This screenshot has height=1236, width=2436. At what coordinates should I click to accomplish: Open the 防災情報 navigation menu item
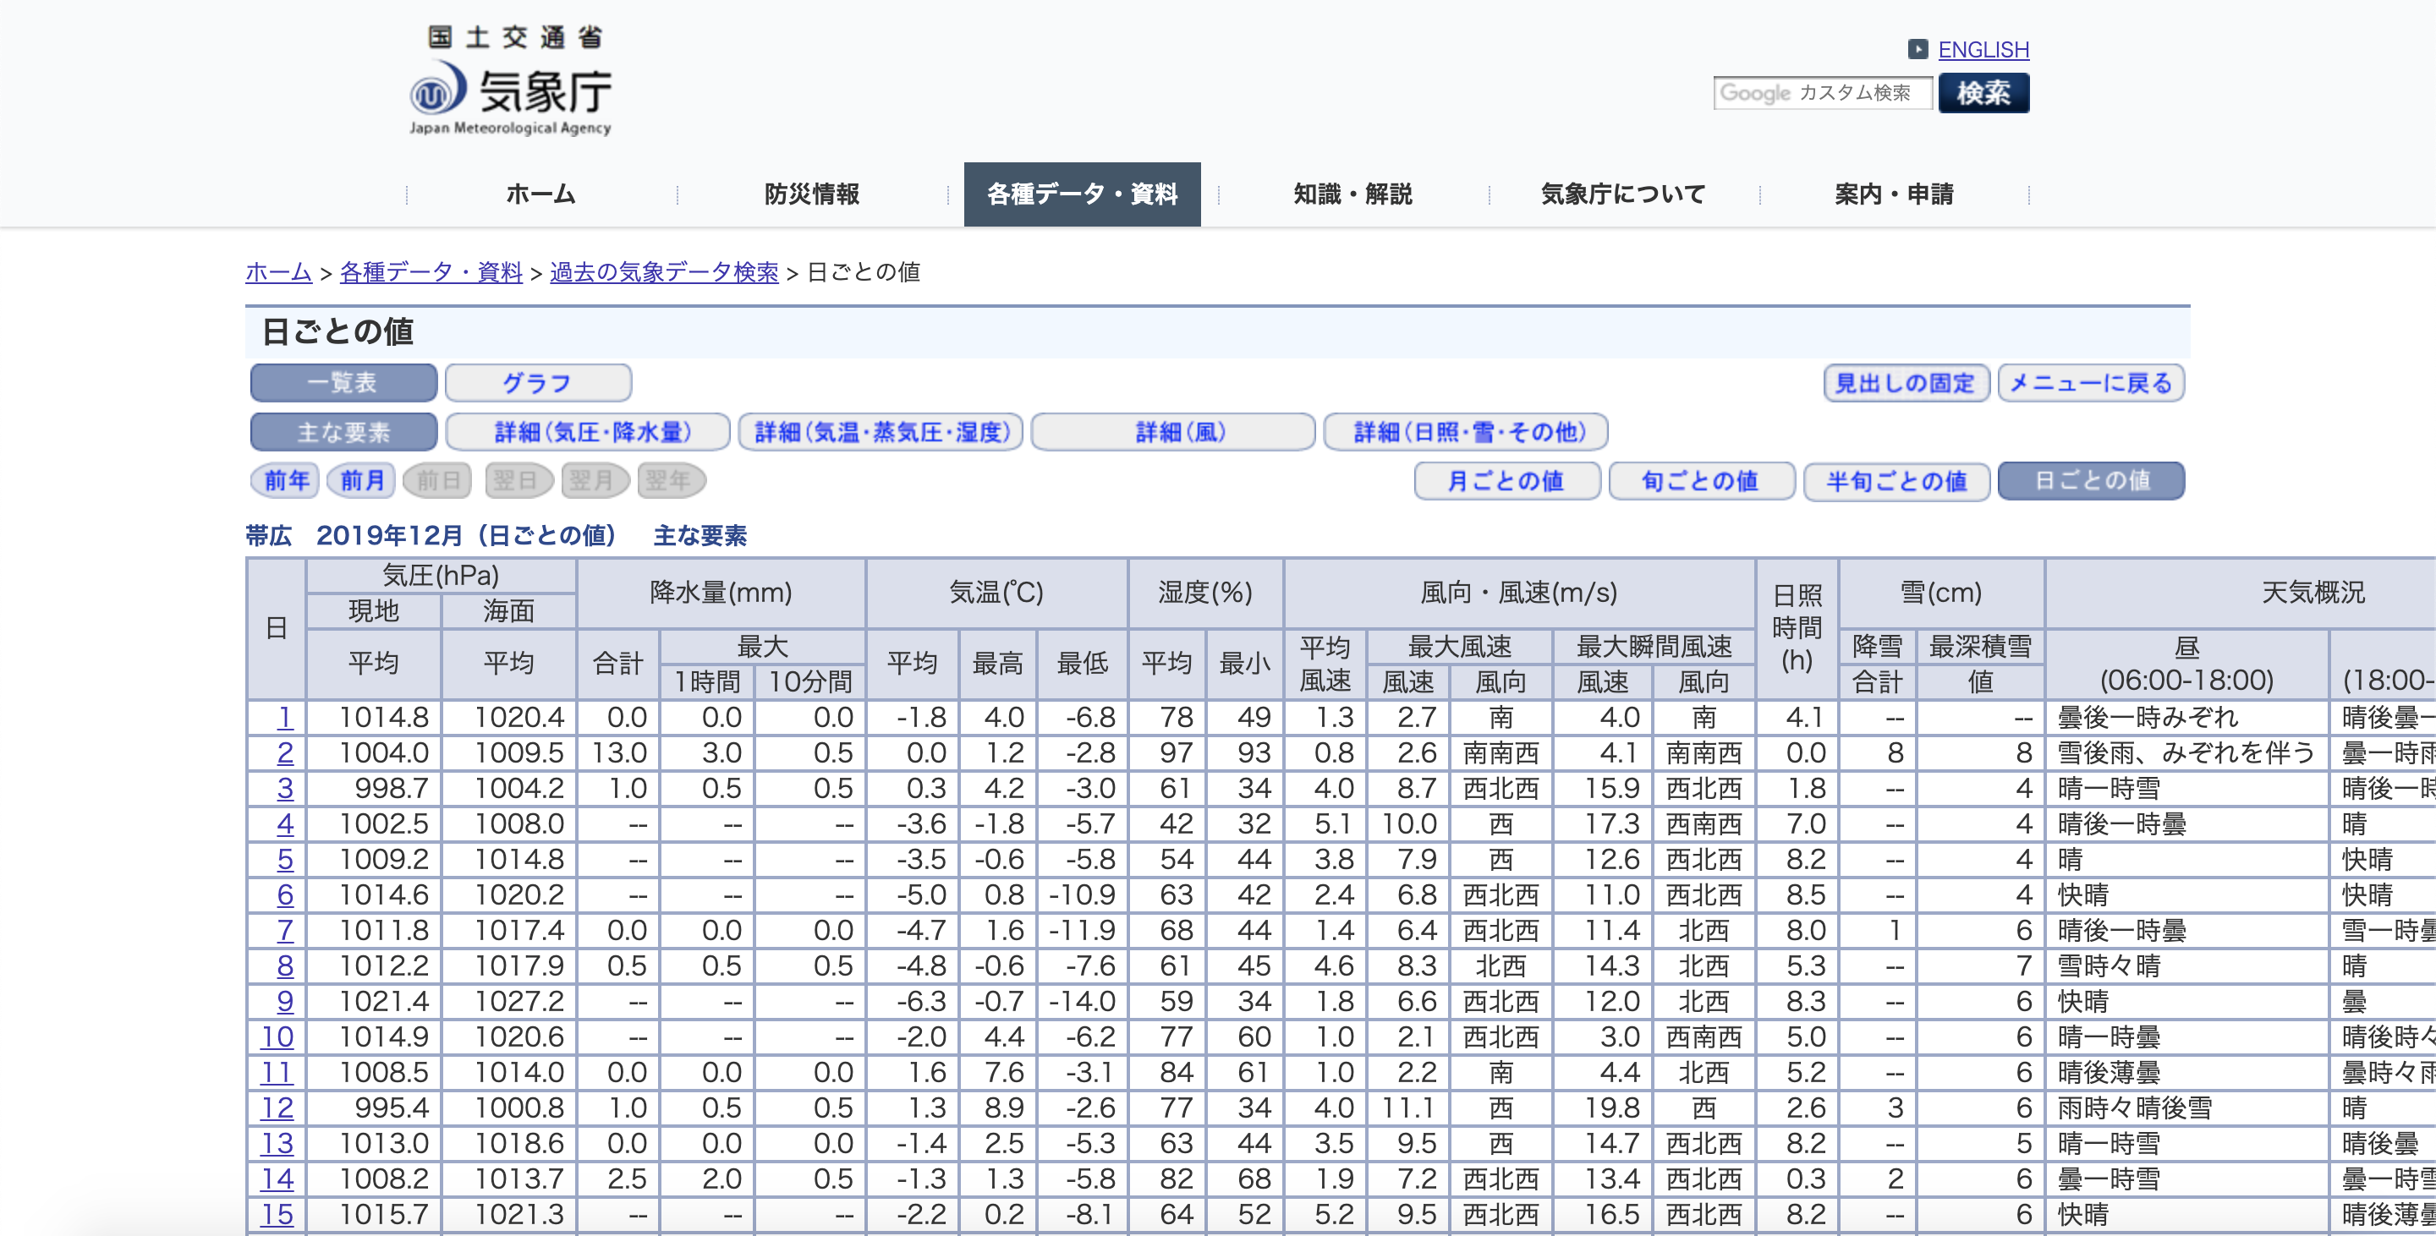811,194
